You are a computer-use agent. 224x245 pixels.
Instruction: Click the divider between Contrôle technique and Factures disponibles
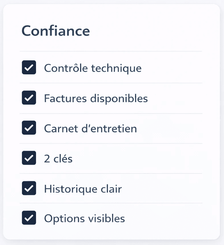pos(111,83)
